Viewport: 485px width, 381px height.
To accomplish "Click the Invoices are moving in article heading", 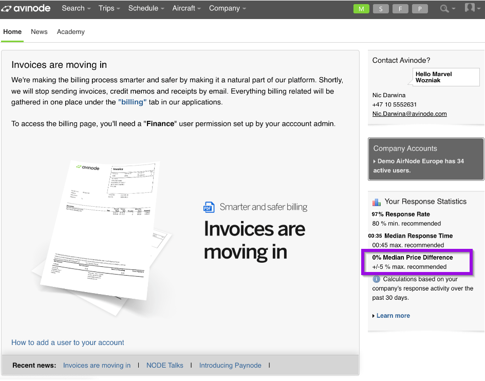I will click(59, 65).
